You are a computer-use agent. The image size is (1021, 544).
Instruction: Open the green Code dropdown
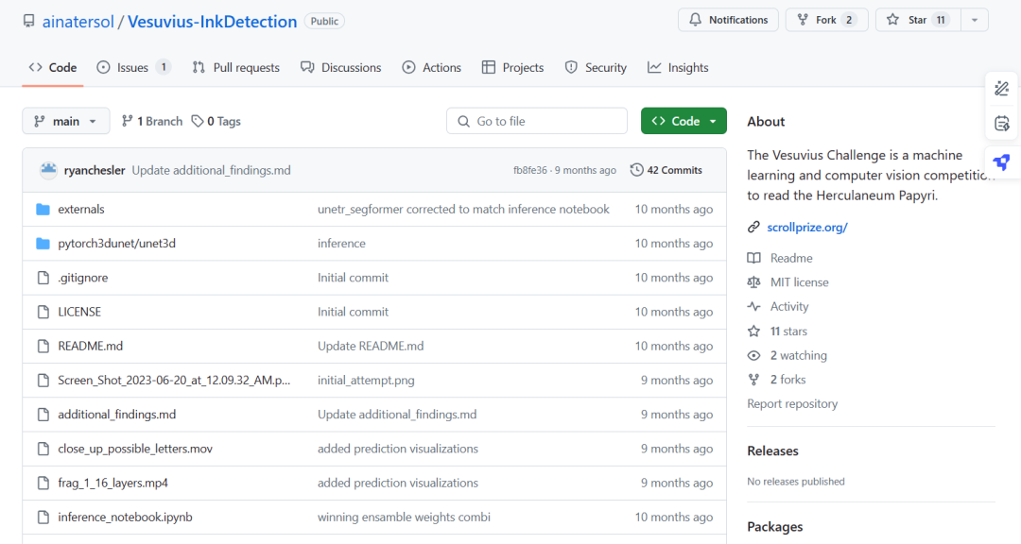coord(684,121)
